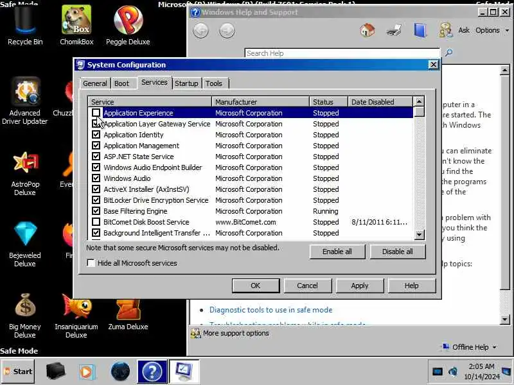The image size is (514, 385).
Task: Toggle the Application Management checkbox
Action: click(x=96, y=146)
